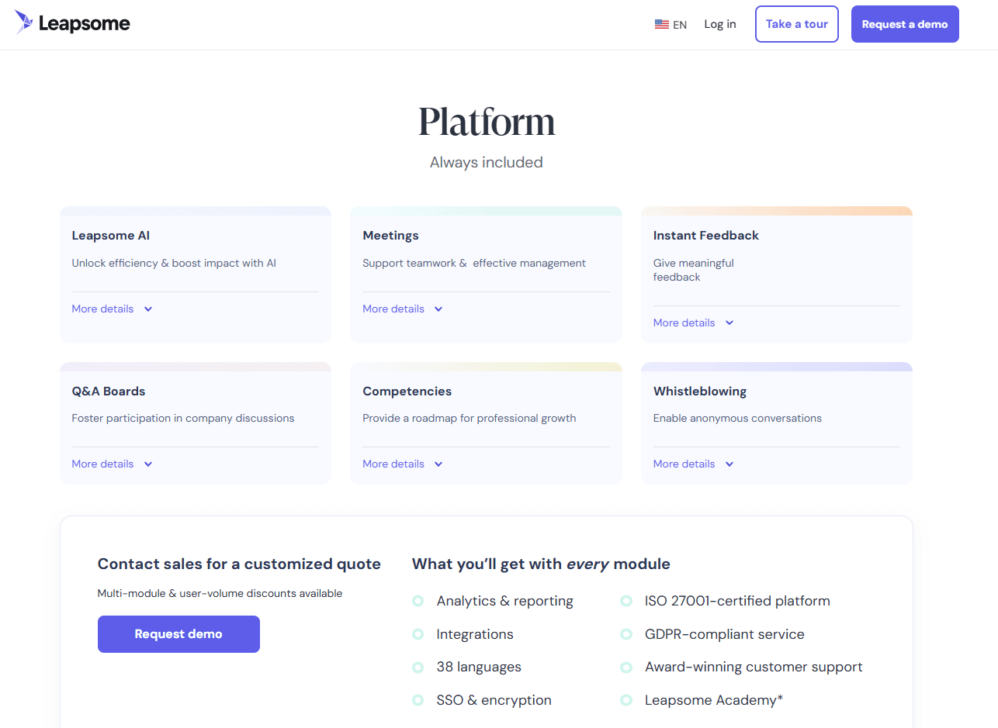Click the SSO & encryption text
998x728 pixels.
click(494, 700)
